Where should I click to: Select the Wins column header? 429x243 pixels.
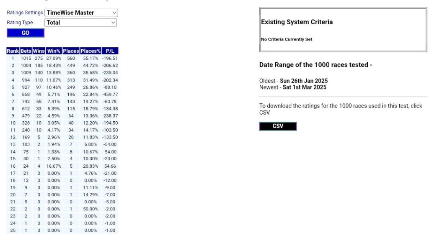[x=39, y=51]
